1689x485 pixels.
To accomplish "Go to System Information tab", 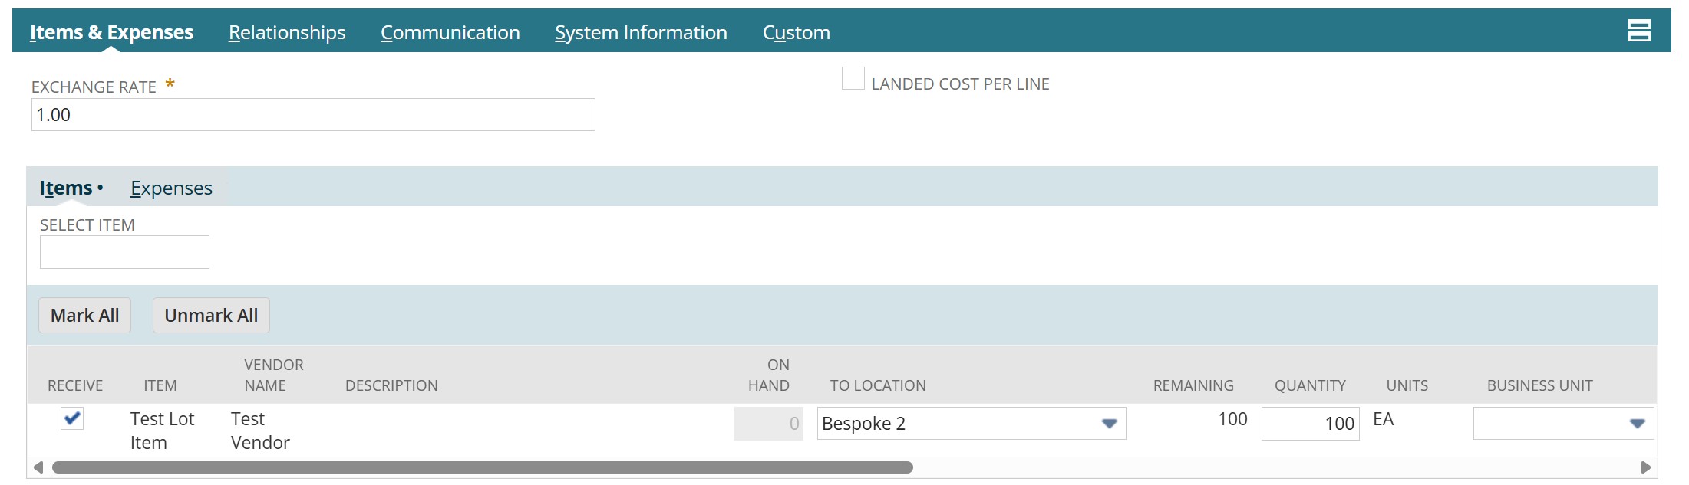I will 641,32.
